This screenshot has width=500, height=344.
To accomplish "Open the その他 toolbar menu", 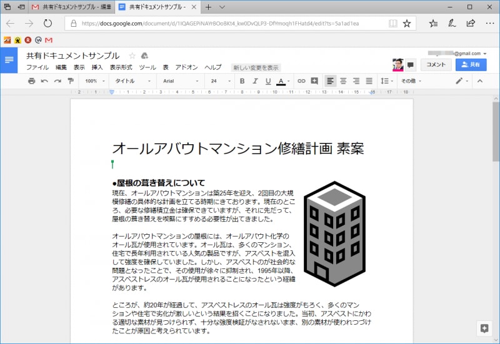I will [411, 81].
